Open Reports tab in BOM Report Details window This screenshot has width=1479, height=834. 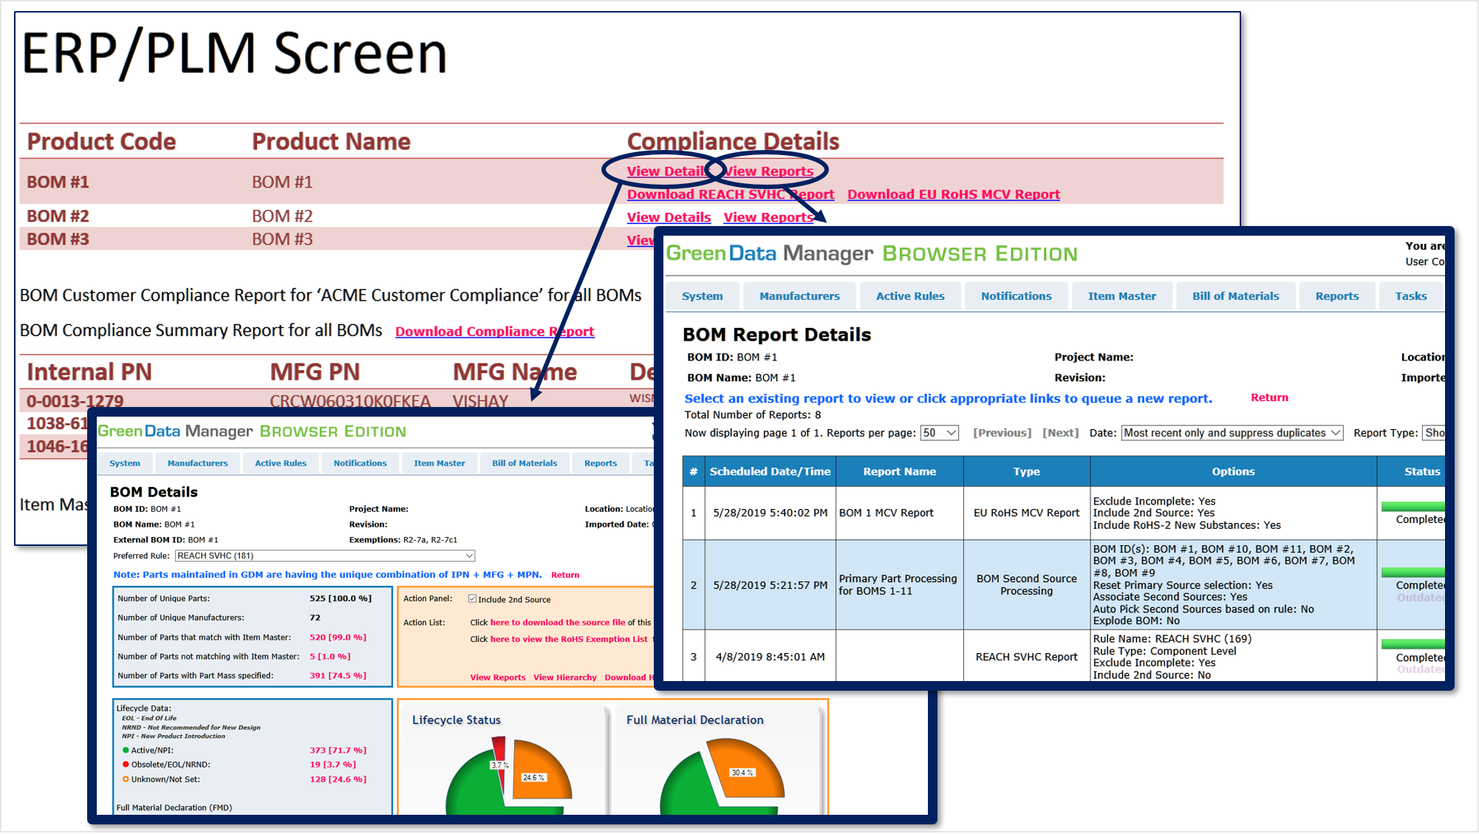coord(1336,296)
